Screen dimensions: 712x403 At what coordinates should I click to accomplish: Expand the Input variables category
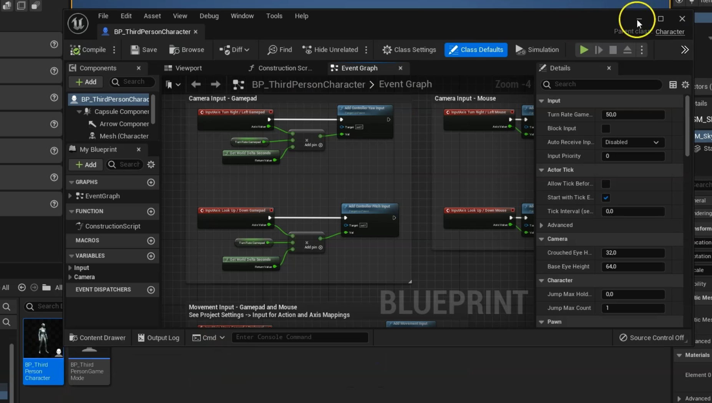[70, 268]
